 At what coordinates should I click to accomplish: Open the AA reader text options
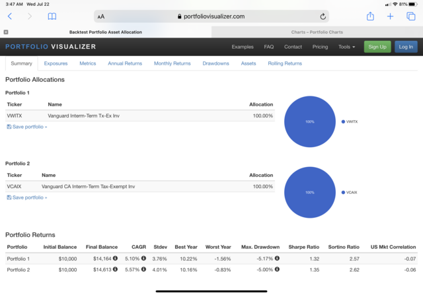coord(101,16)
